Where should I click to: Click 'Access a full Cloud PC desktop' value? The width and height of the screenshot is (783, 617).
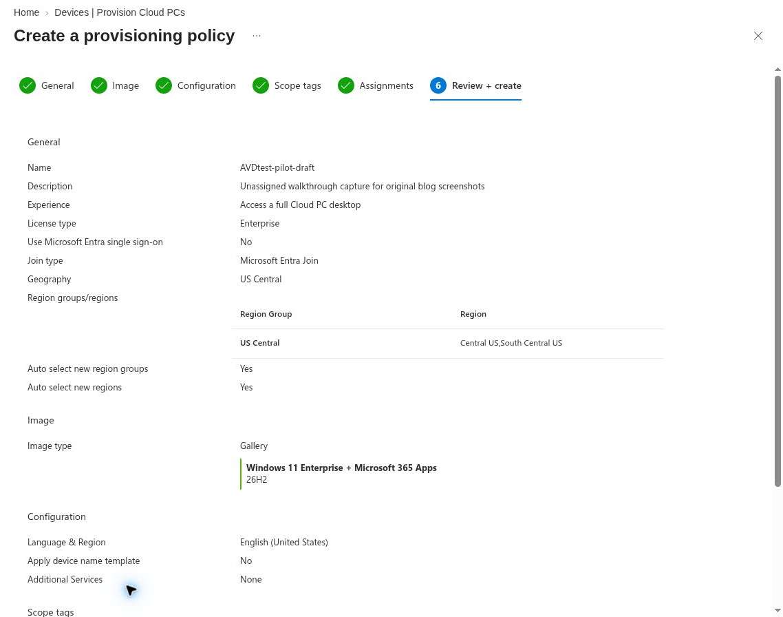click(x=300, y=205)
